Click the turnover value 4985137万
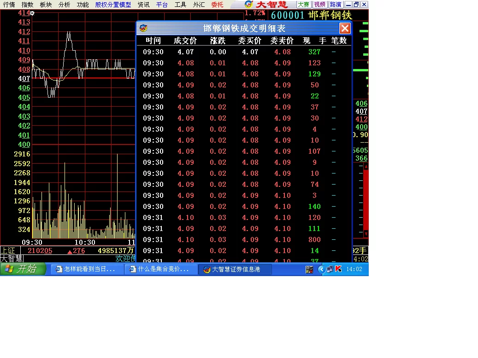This screenshot has width=478, height=358. click(x=116, y=250)
